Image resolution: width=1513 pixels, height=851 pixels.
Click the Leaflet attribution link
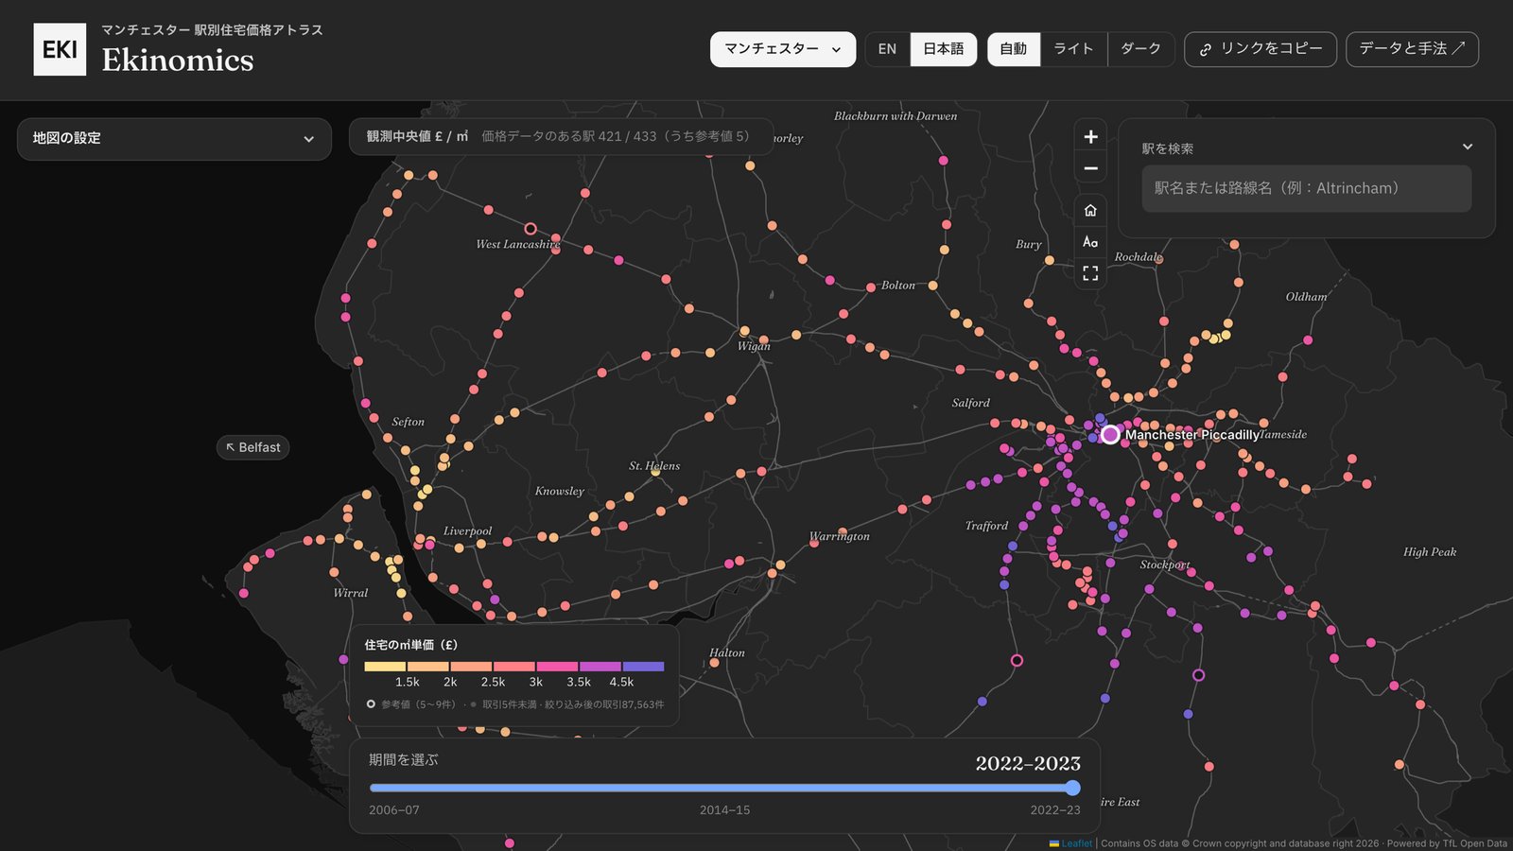tap(1076, 843)
